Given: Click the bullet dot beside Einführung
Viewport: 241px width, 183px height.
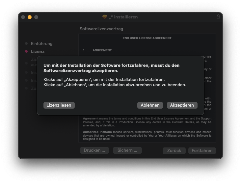Looking at the screenshot, I should pos(26,43).
